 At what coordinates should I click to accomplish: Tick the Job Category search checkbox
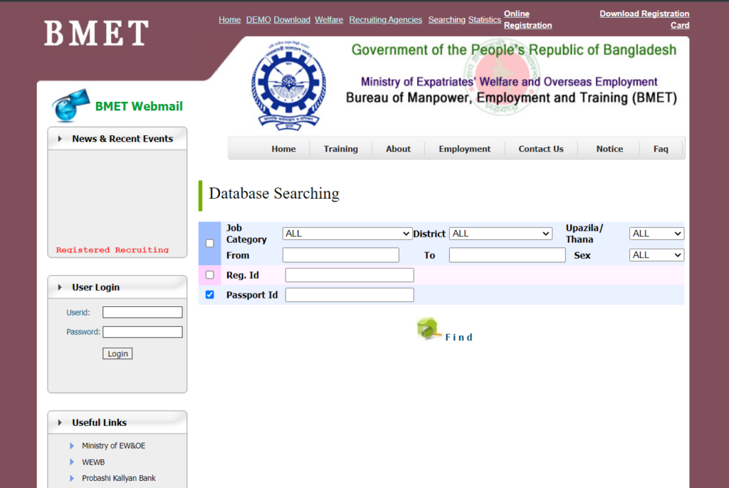(210, 244)
